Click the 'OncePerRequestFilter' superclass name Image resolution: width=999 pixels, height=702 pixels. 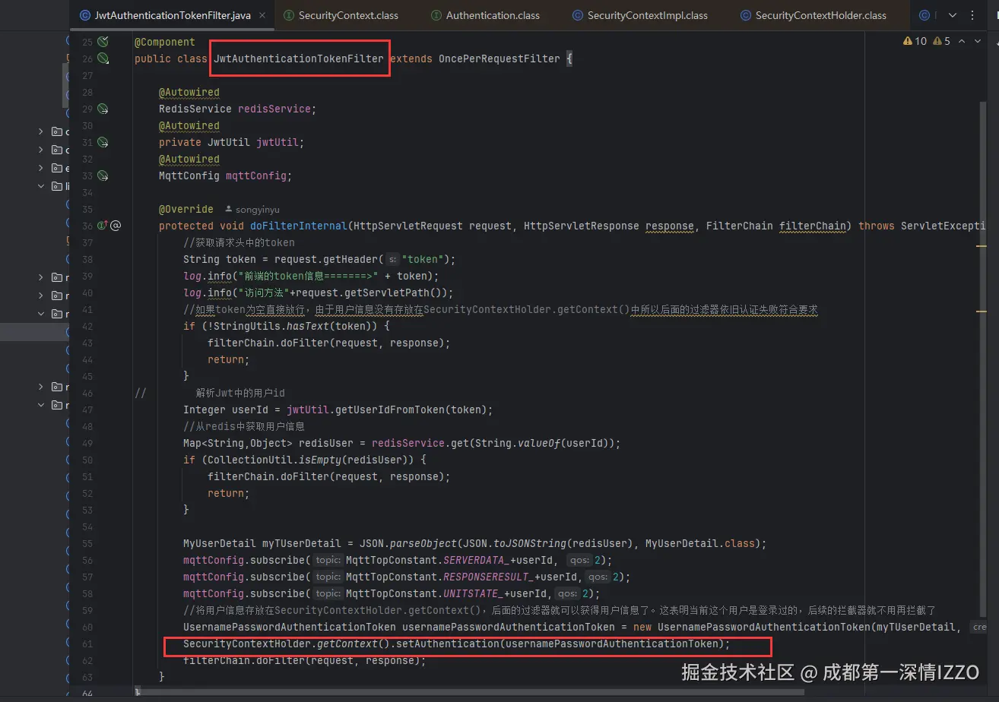tap(499, 58)
